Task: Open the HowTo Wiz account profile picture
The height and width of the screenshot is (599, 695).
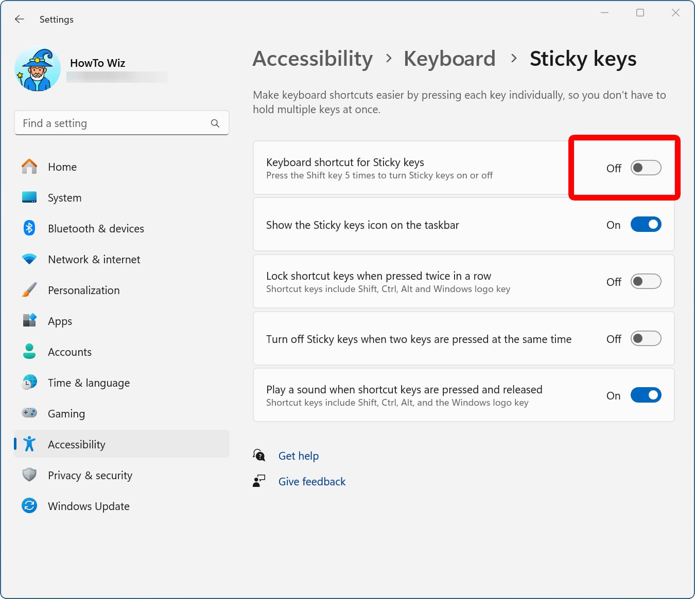Action: 37,68
